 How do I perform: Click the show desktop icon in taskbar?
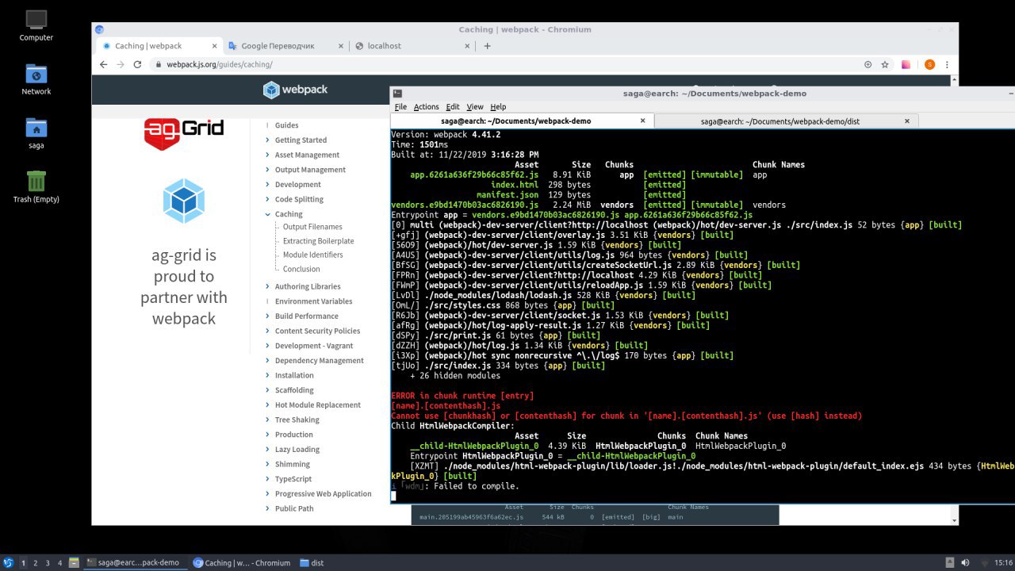(74, 563)
